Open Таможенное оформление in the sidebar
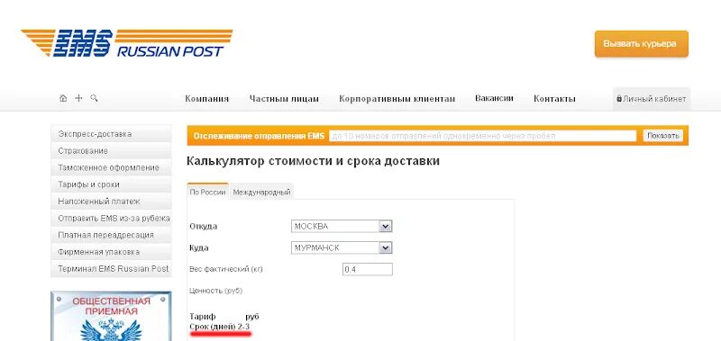The height and width of the screenshot is (341, 721). (x=111, y=168)
